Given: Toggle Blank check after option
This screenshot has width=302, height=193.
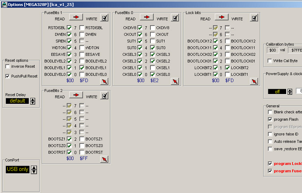Looking at the screenshot, I should click(x=270, y=112).
